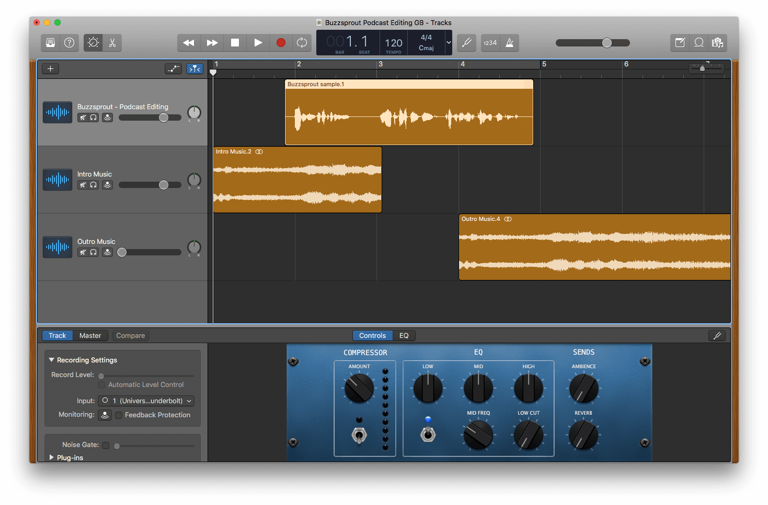
Task: Enable the metronome
Action: pyautogui.click(x=509, y=43)
